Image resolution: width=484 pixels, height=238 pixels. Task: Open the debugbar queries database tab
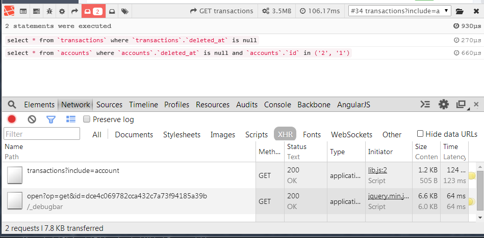92,11
